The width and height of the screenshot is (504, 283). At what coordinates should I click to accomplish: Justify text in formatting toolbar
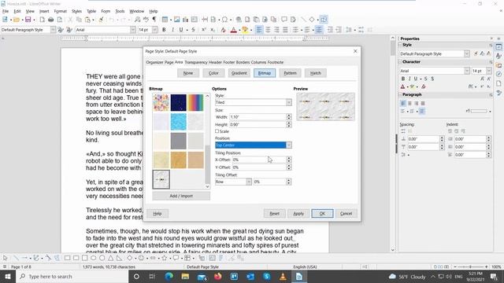[285, 30]
